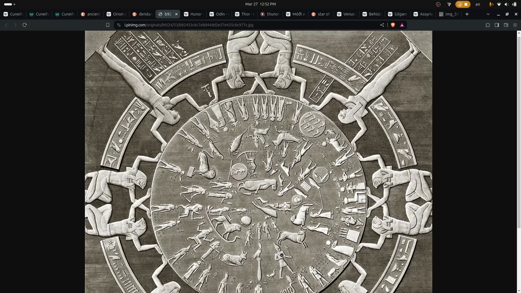
Task: Go back with the browser back arrow
Action: [6, 25]
